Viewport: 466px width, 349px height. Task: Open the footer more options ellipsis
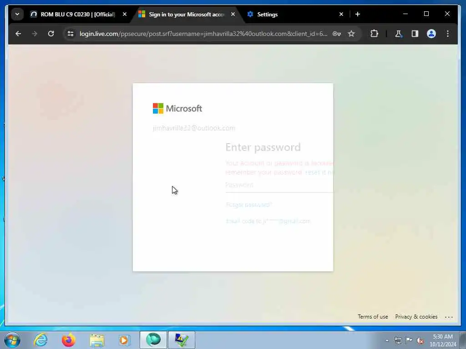click(449, 317)
